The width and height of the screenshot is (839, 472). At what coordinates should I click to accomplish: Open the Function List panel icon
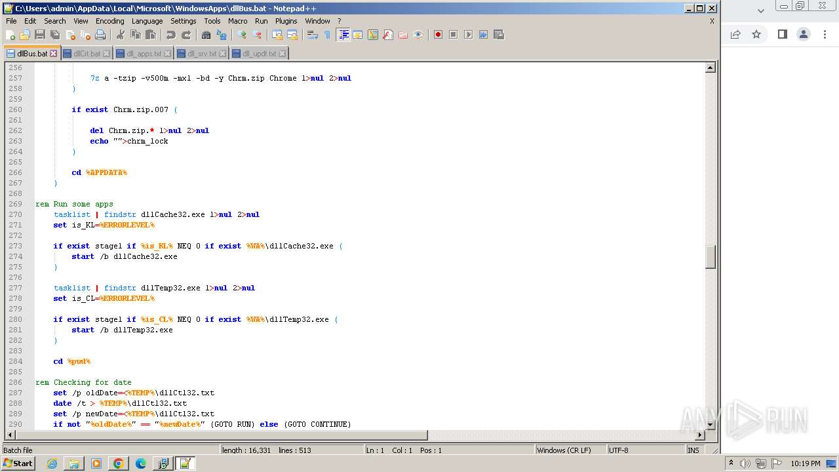[388, 35]
